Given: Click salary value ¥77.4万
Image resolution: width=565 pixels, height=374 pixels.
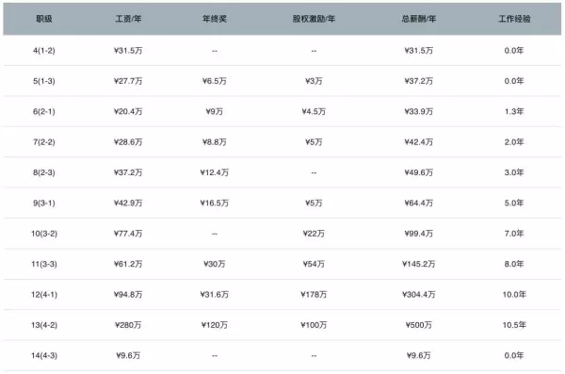Looking at the screenshot, I should pos(128,234).
